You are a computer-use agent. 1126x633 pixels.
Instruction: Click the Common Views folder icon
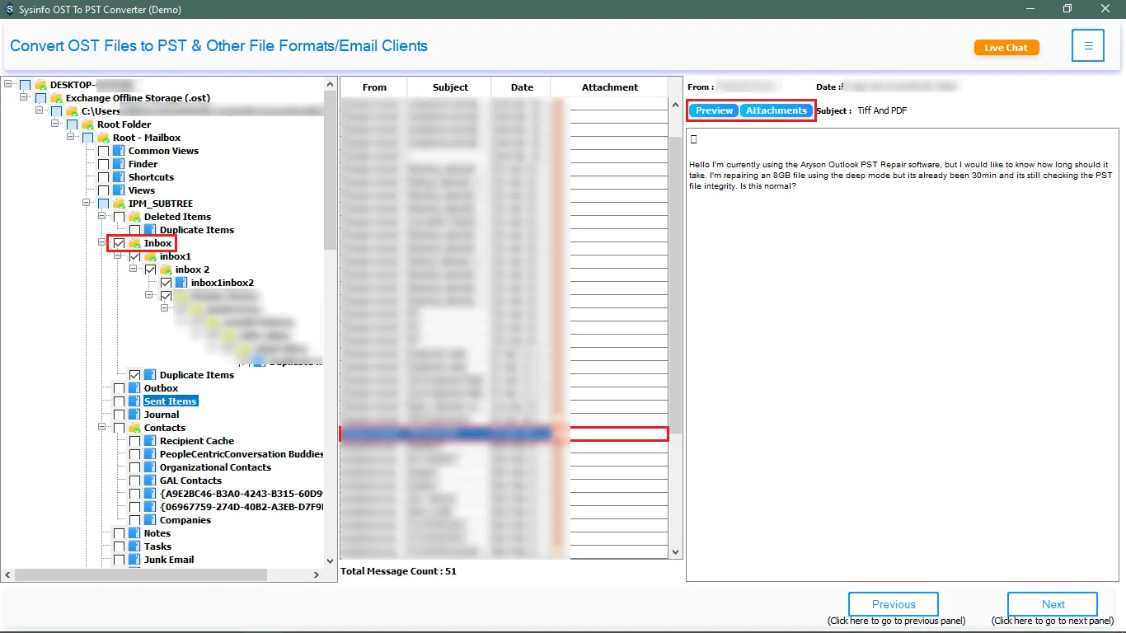119,151
